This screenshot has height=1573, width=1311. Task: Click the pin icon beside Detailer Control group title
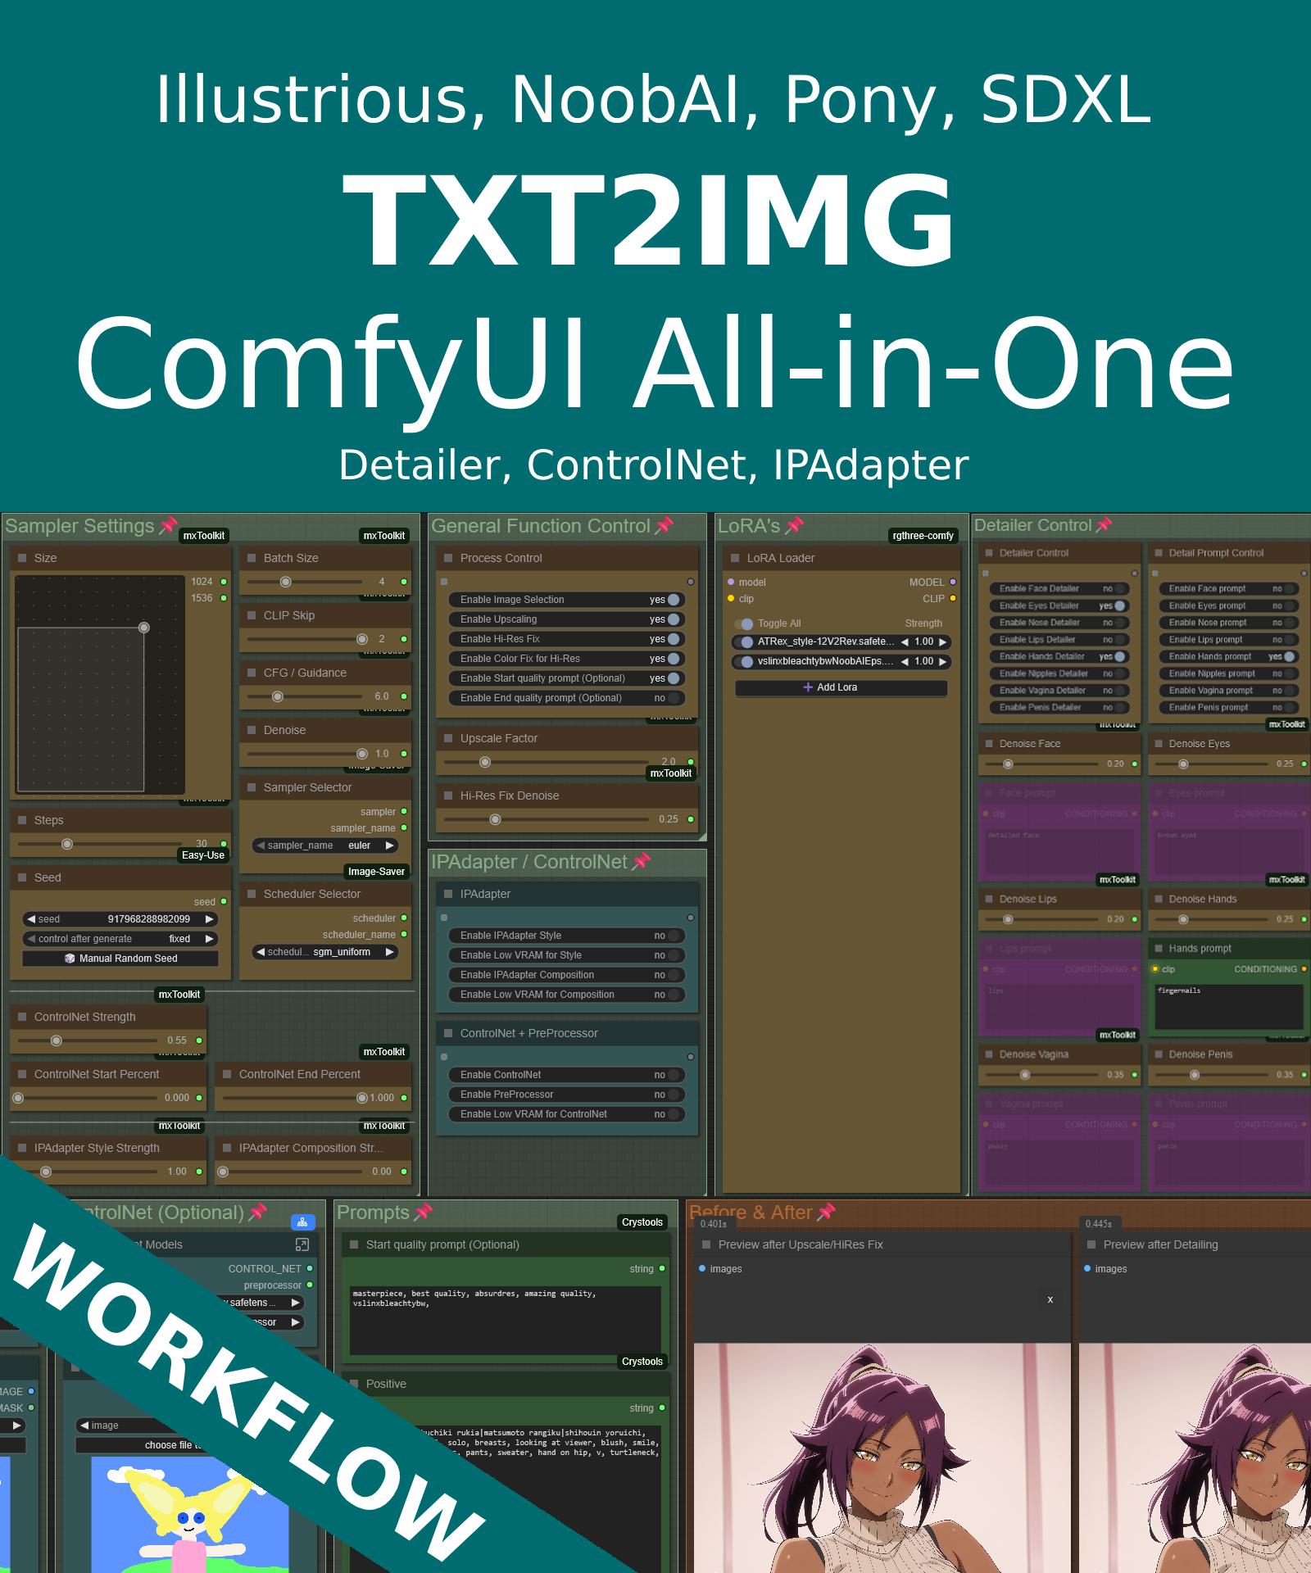1104,524
